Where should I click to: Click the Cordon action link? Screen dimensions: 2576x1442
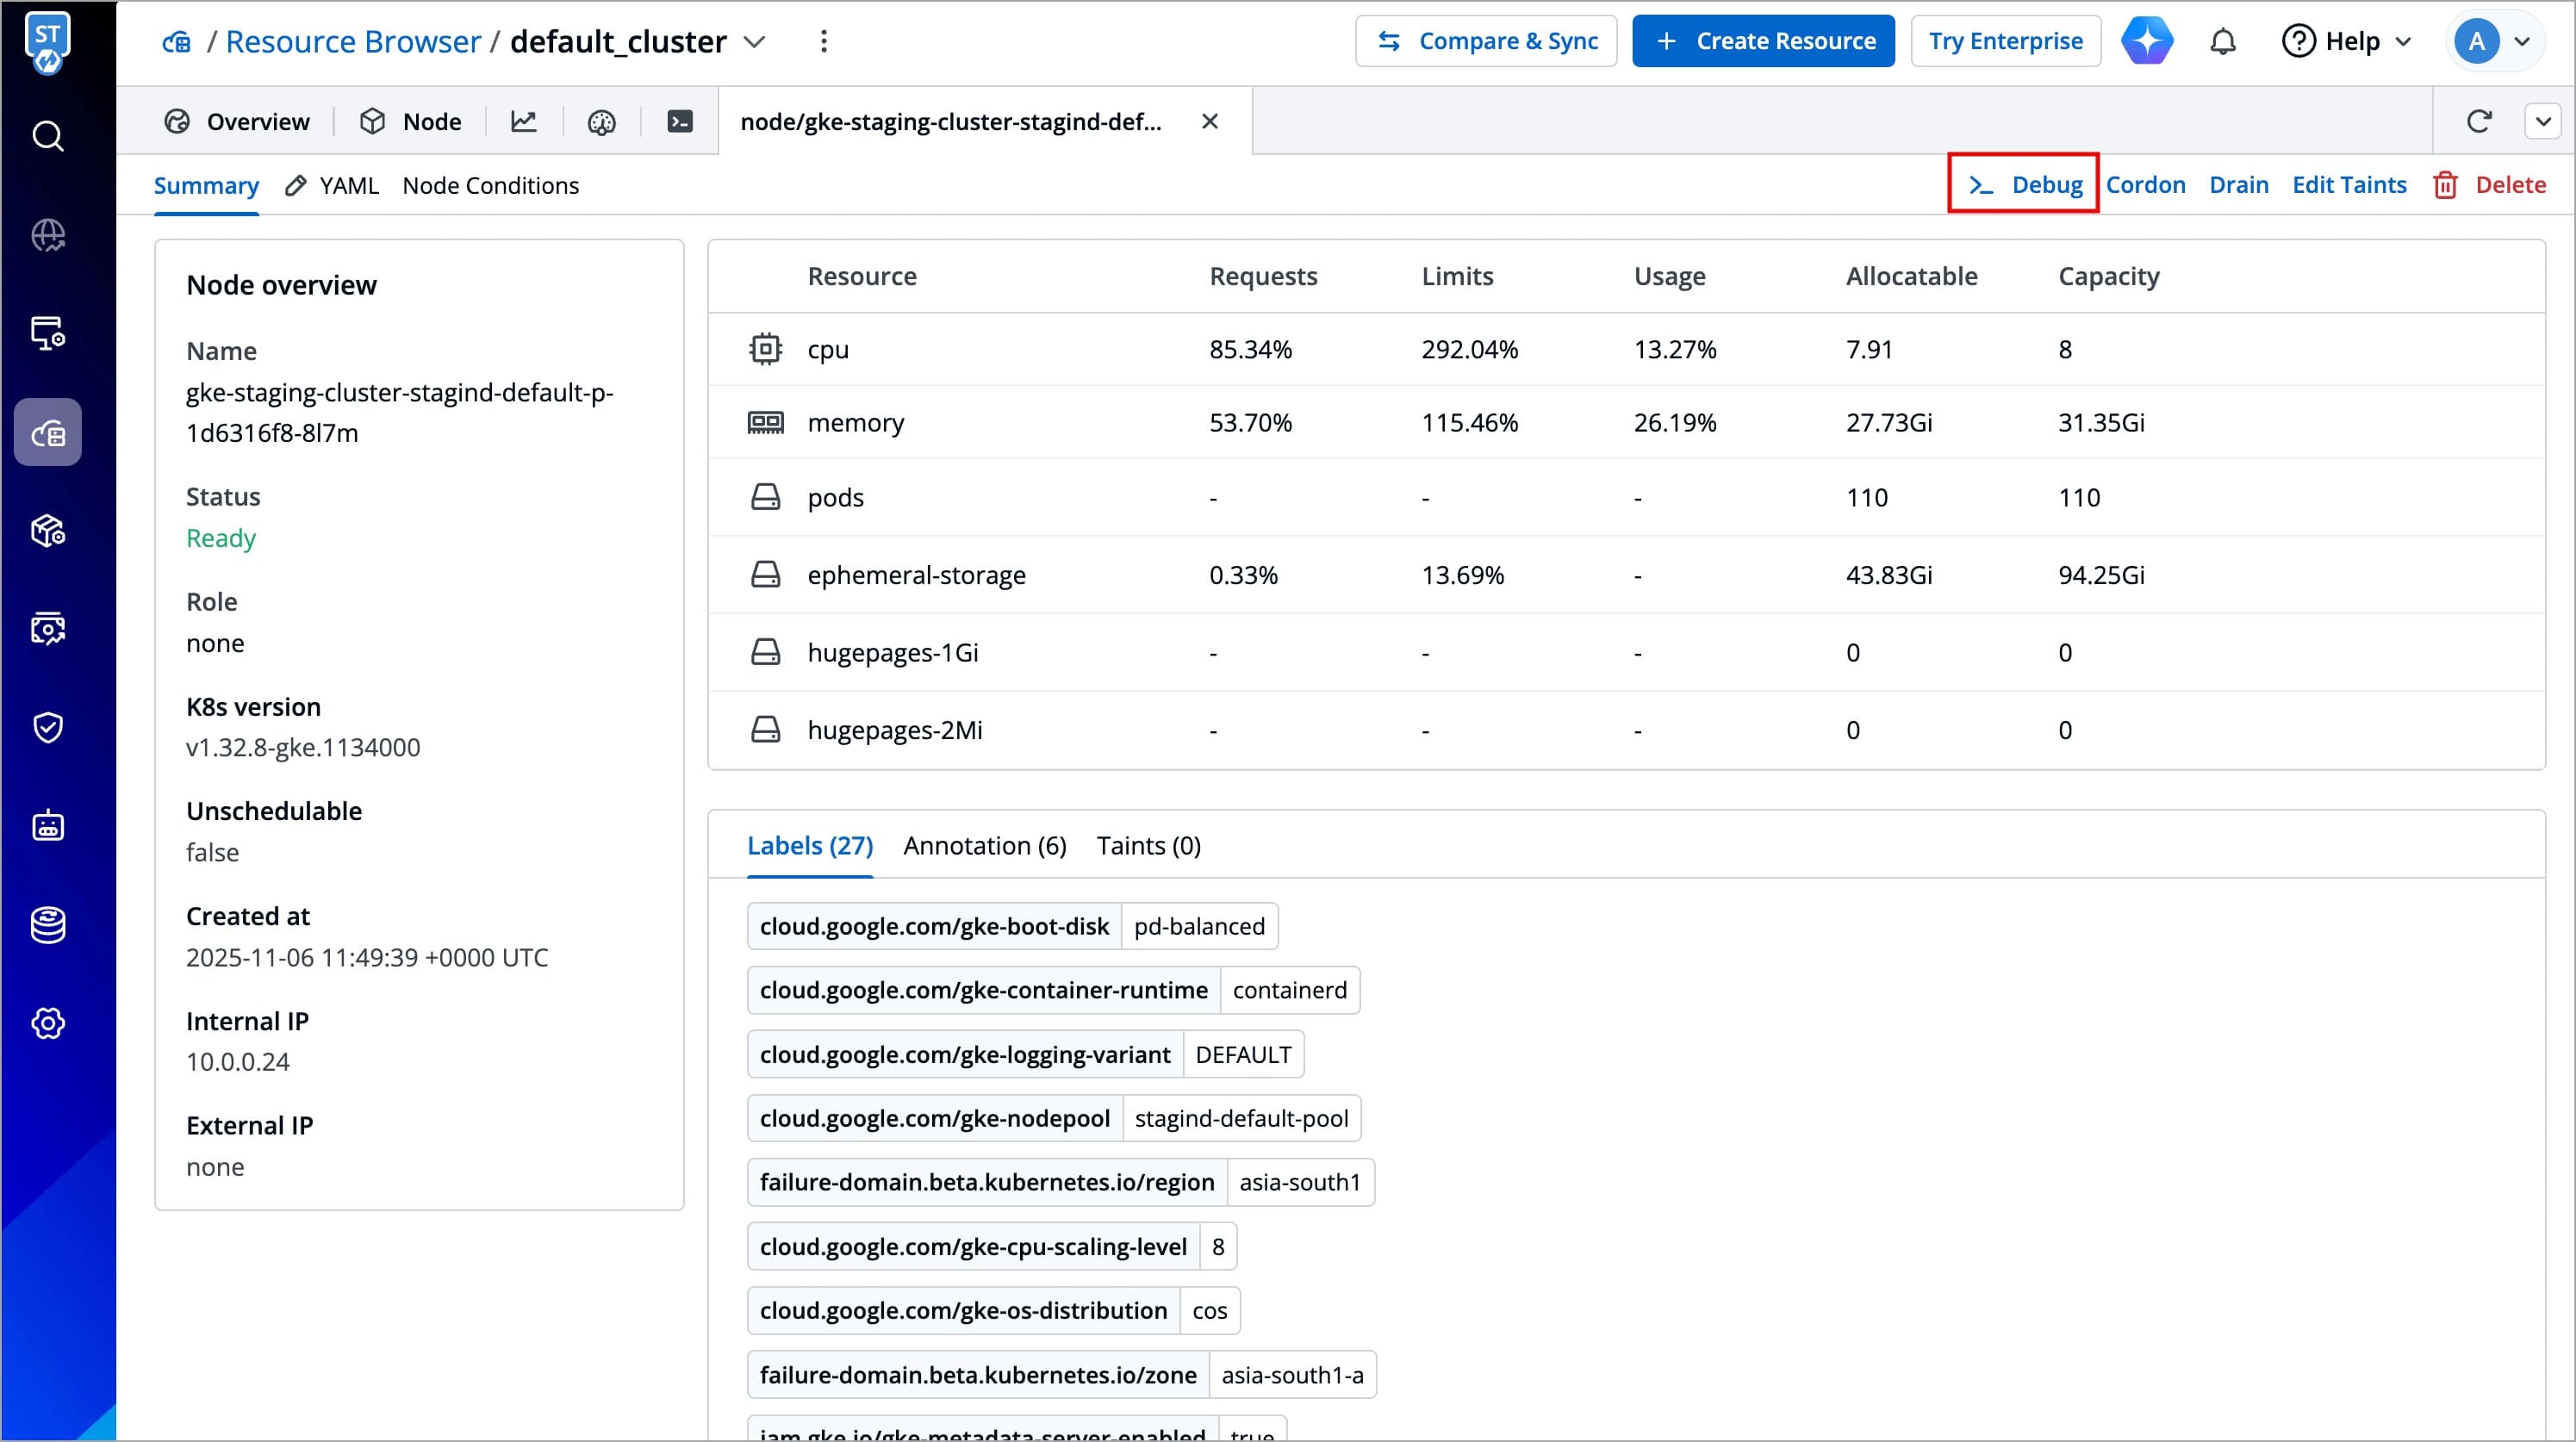pos(2145,185)
